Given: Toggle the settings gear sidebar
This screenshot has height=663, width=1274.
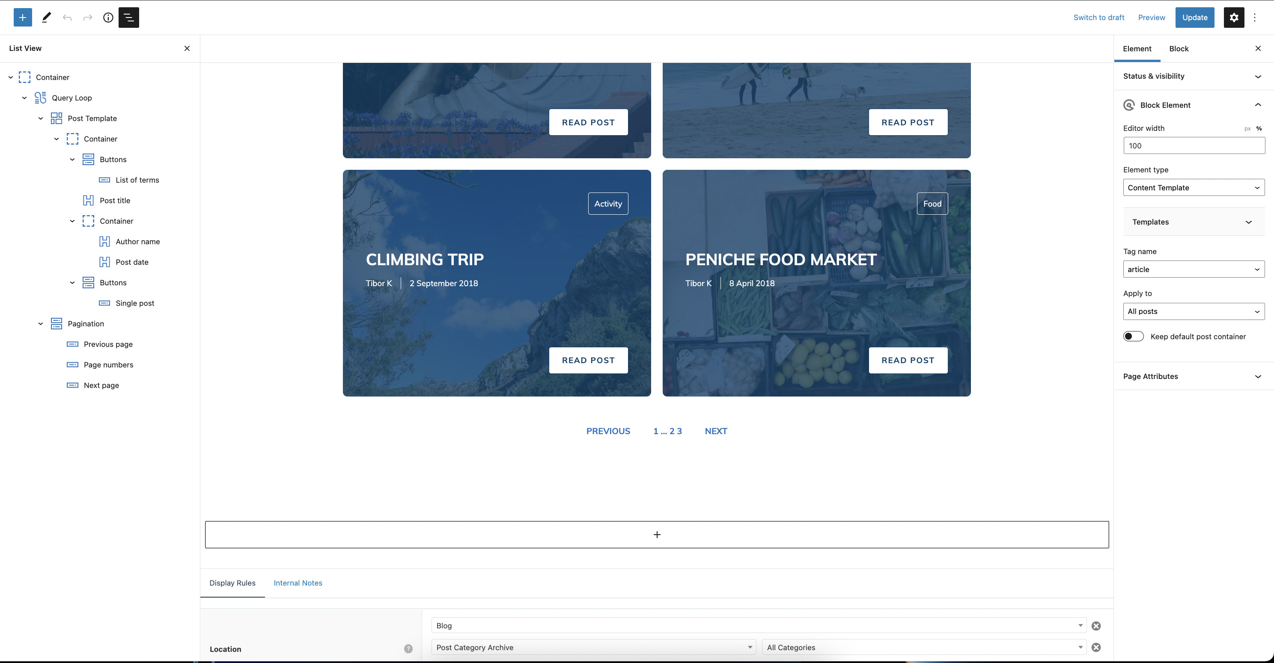Looking at the screenshot, I should 1234,17.
